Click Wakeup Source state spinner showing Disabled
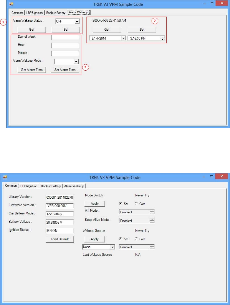This screenshot has width=230, height=305. click(x=137, y=247)
